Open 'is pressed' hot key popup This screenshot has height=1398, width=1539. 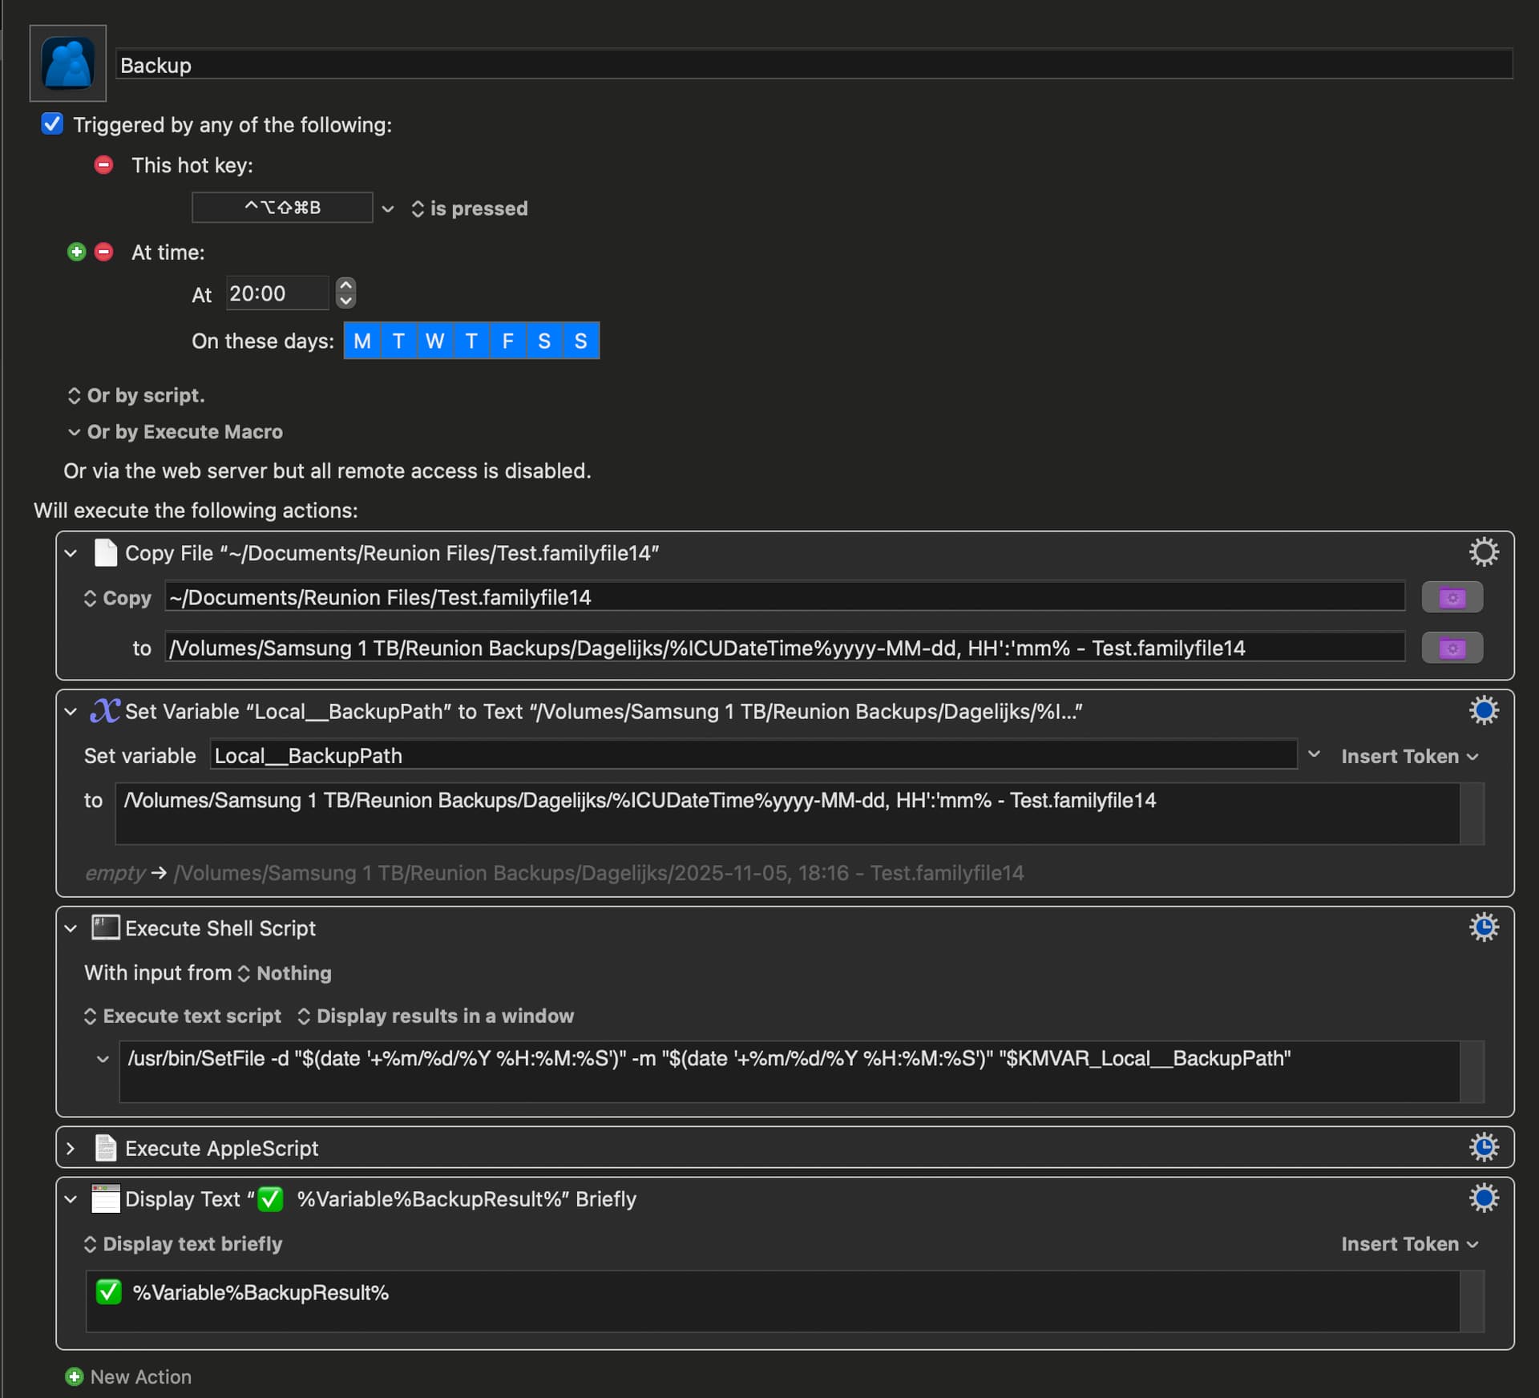[470, 208]
